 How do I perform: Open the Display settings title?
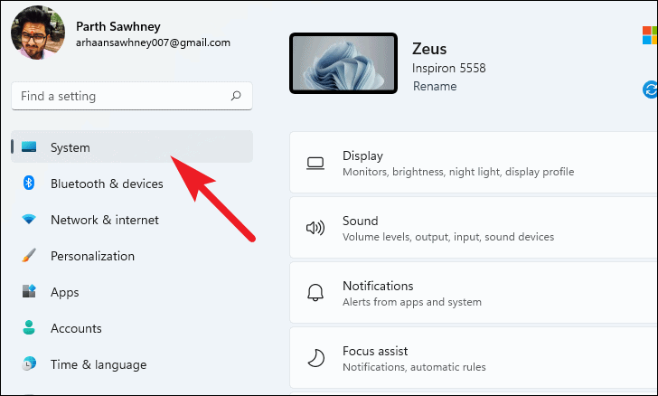pyautogui.click(x=362, y=156)
